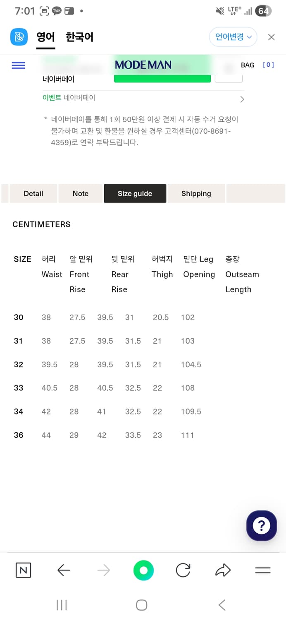
Task: Open the shopping BAG link
Action: (x=247, y=65)
